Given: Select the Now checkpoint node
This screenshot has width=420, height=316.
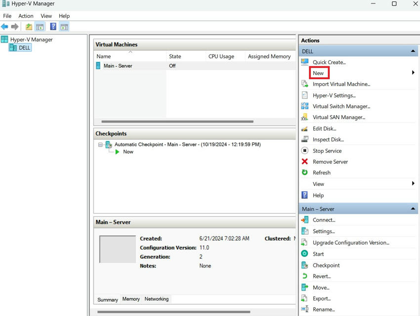Looking at the screenshot, I should tap(128, 152).
